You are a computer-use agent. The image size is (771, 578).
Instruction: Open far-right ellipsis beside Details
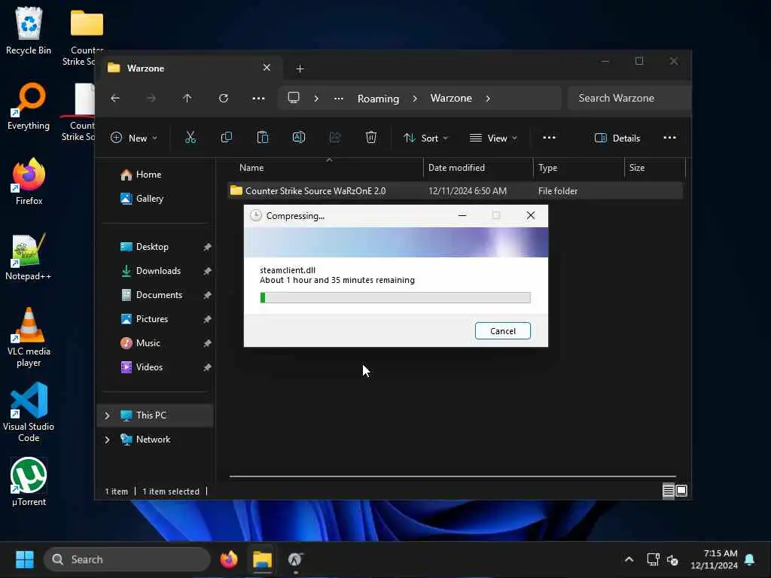point(669,138)
